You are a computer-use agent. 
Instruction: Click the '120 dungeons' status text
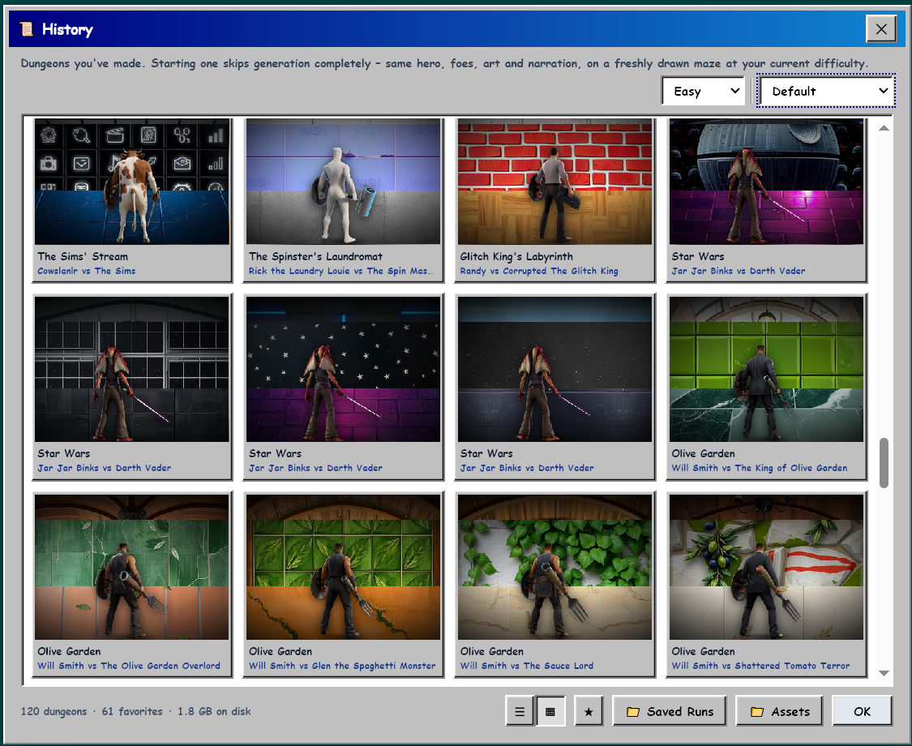point(54,711)
